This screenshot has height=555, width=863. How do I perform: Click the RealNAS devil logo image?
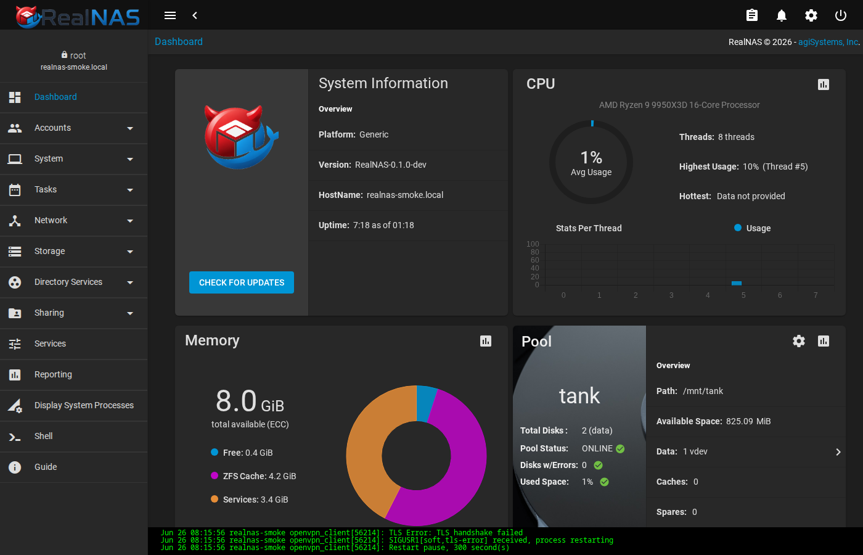tap(242, 137)
